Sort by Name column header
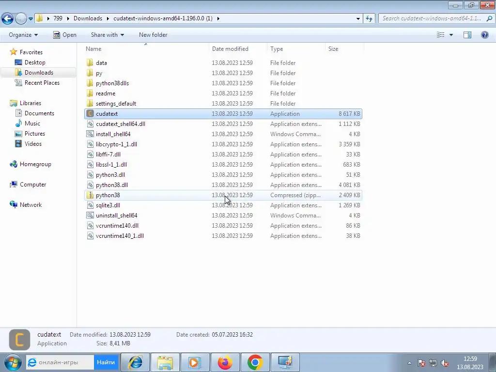This screenshot has width=496, height=372. pos(93,49)
